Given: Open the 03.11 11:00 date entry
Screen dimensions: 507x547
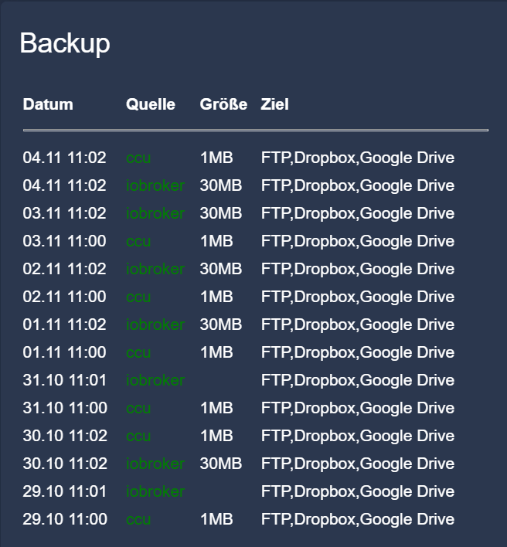Looking at the screenshot, I should coord(65,241).
